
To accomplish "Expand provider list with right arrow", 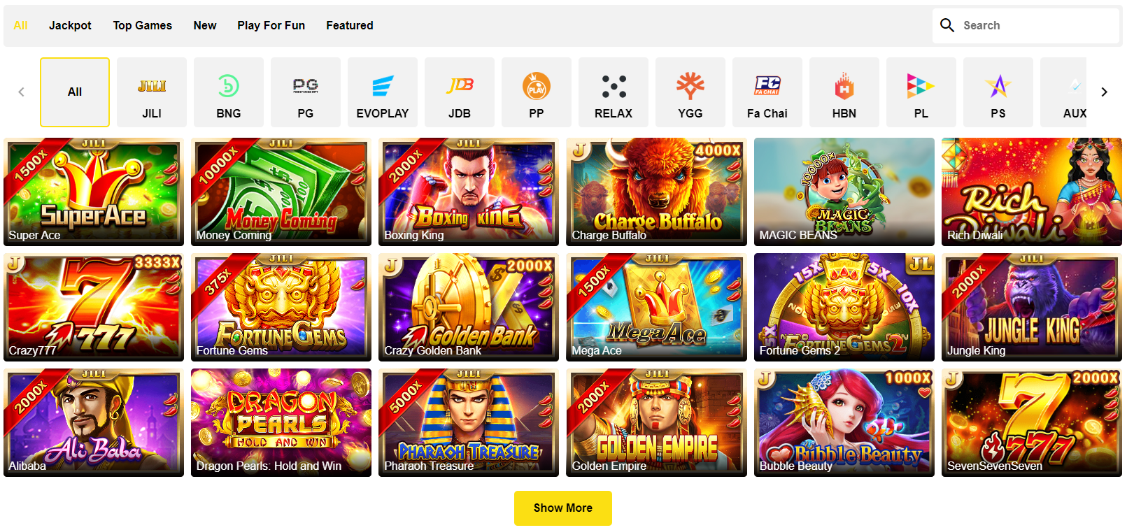I will (1104, 92).
